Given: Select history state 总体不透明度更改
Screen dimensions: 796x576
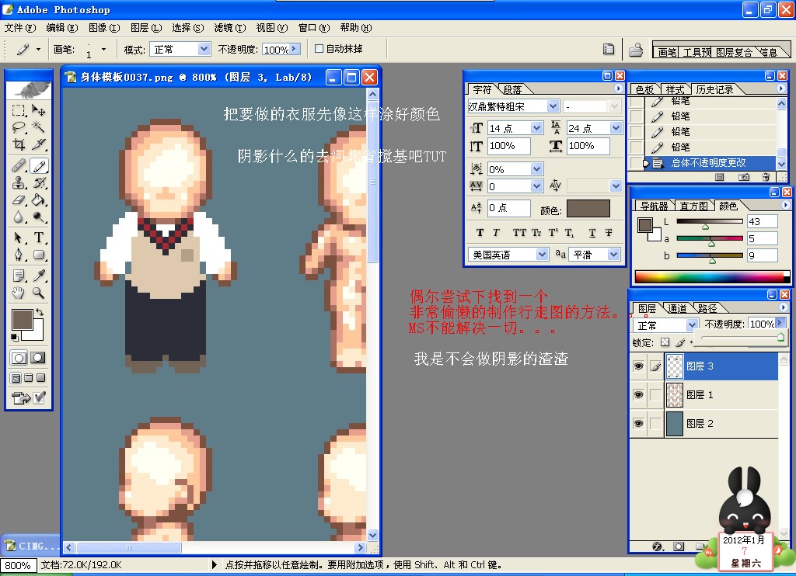Looking at the screenshot, I should pyautogui.click(x=708, y=163).
